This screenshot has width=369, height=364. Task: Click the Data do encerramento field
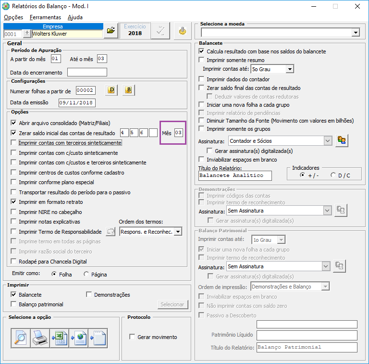click(87, 72)
